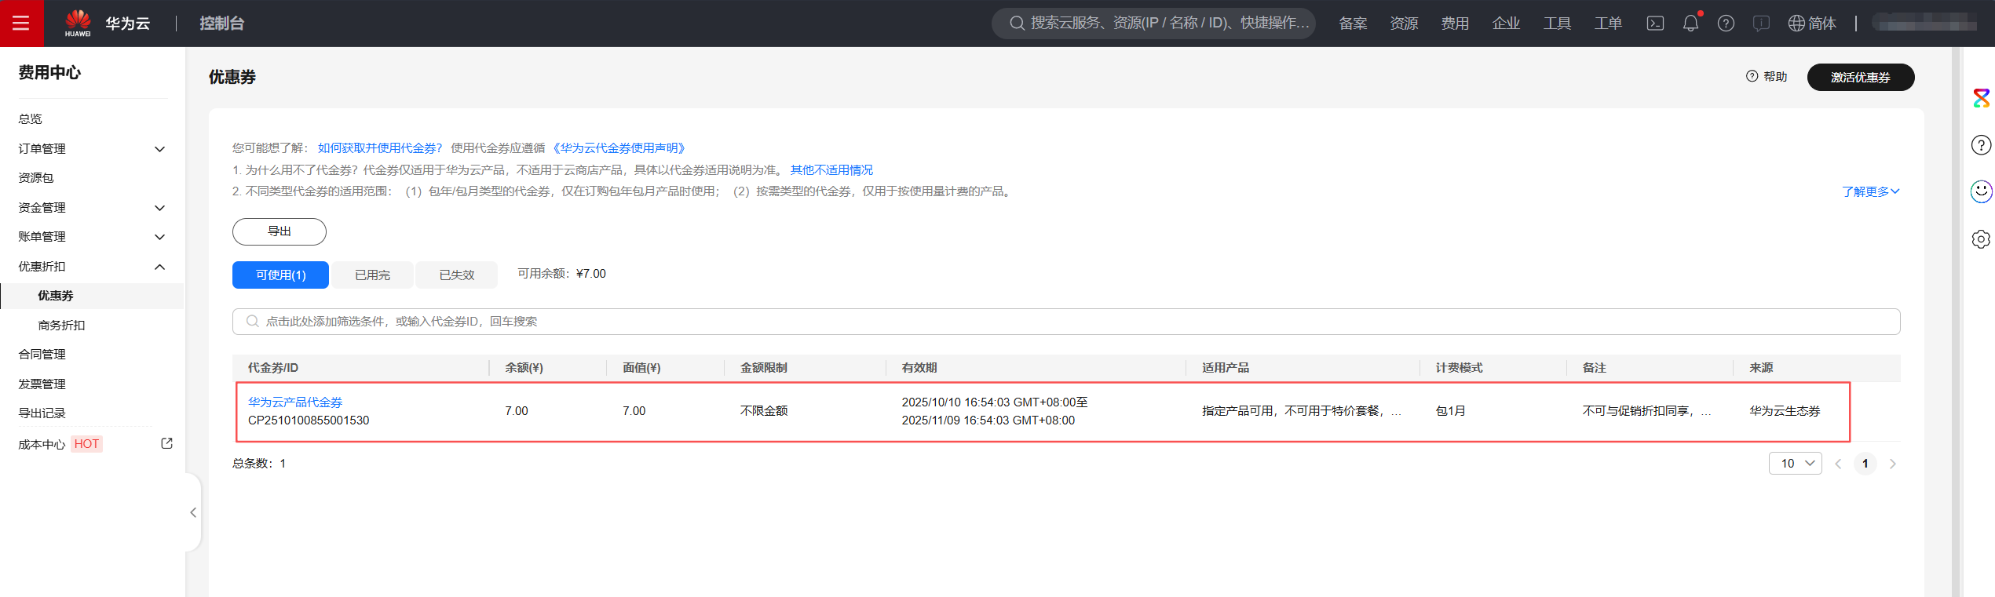Open the red hamburger main menu
The image size is (1995, 597).
21,24
